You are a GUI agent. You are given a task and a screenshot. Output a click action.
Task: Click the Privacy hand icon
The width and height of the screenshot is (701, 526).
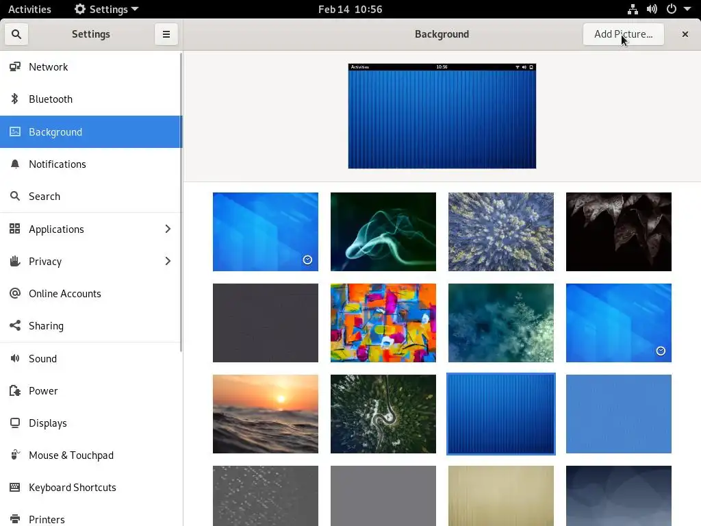click(x=15, y=261)
